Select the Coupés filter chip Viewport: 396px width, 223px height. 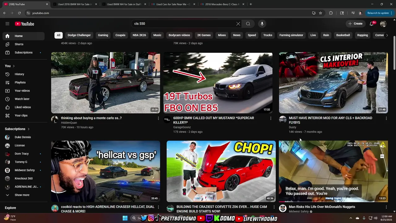click(x=120, y=35)
